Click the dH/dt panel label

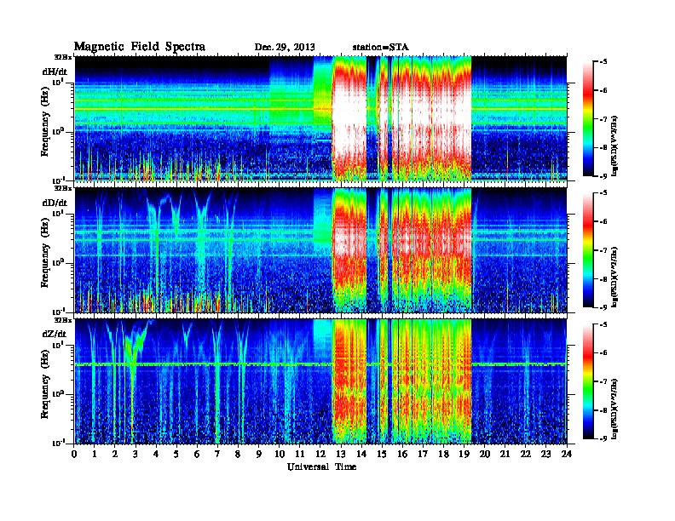pyautogui.click(x=55, y=72)
